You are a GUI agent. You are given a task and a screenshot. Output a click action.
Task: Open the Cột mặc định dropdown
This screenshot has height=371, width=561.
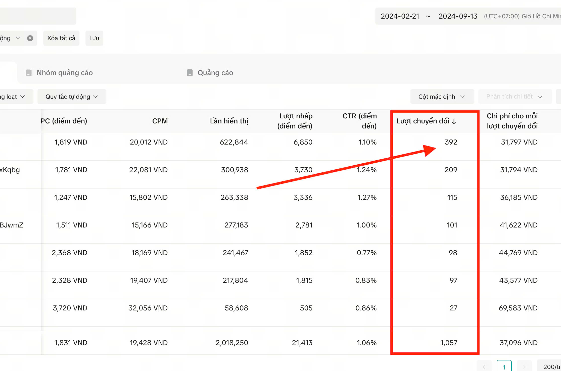pos(442,97)
